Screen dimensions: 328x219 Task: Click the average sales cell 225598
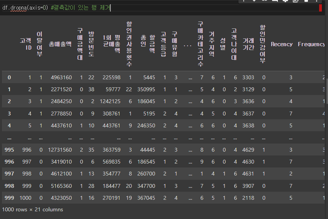tap(112, 78)
